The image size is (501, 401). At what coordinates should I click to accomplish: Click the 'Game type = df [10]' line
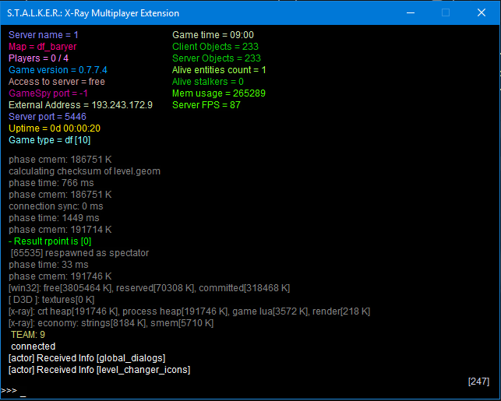point(50,140)
